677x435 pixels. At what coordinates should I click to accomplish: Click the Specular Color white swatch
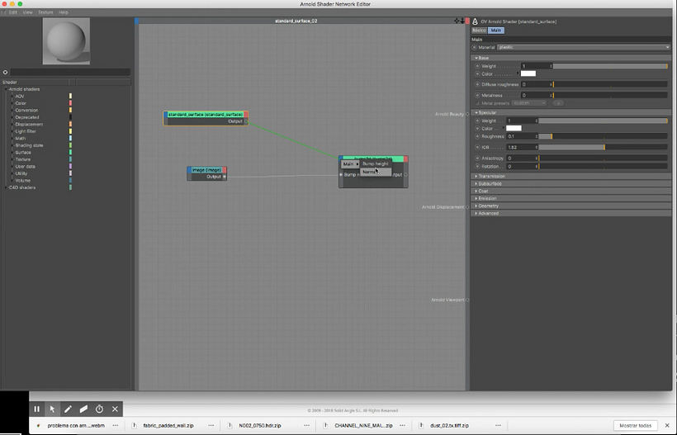514,128
